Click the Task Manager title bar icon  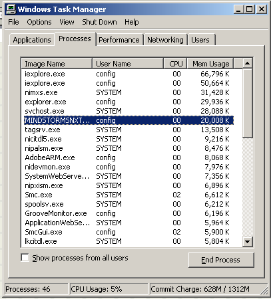(x=11, y=9)
